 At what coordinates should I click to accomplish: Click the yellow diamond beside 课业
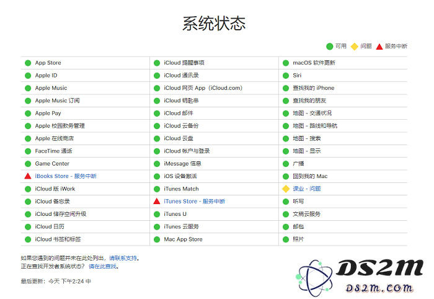coord(286,189)
